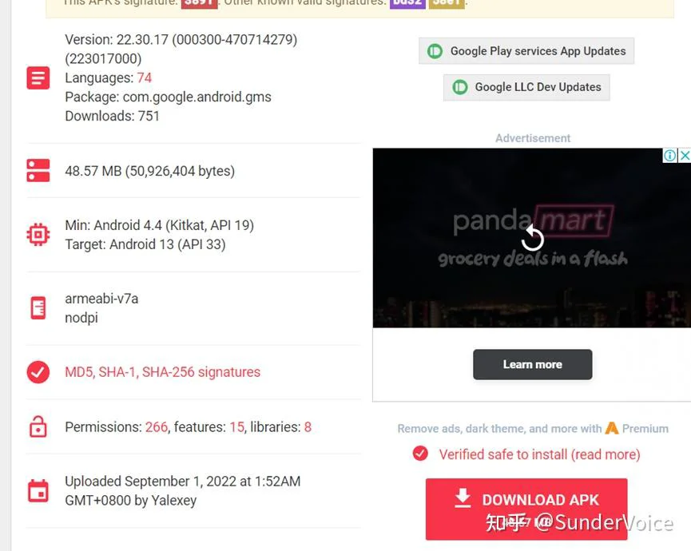The width and height of the screenshot is (691, 551).
Task: Click the download arrow icon
Action: 463,498
